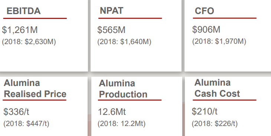Click the 2018 EBITDA comparison $2,630M

[29, 42]
